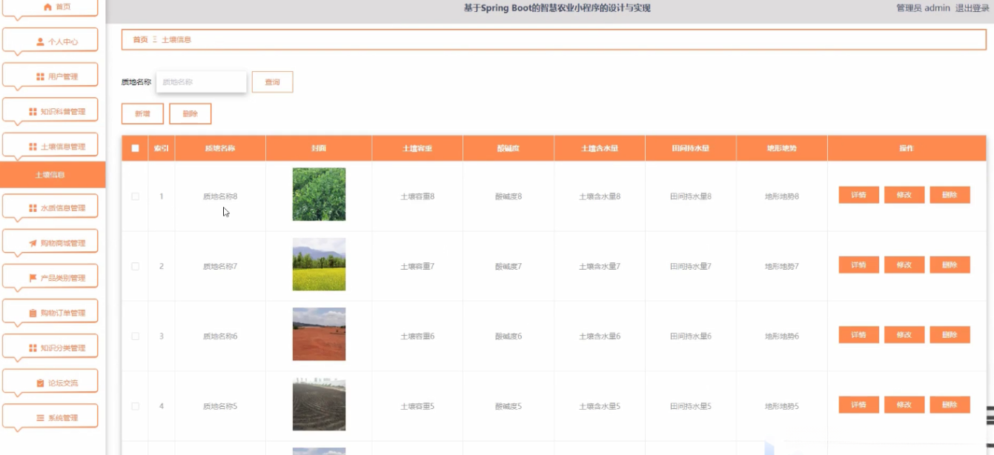Click 删除 for row 质地名称6
This screenshot has height=455, width=994.
950,335
